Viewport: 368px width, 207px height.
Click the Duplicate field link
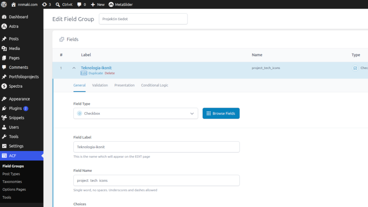96,73
